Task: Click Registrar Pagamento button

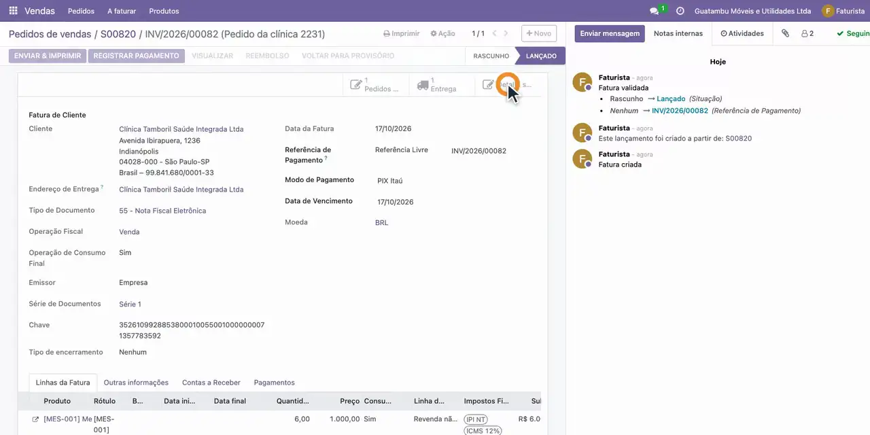Action: click(x=136, y=56)
